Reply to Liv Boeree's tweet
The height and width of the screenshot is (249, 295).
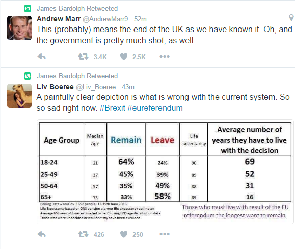point(42,234)
